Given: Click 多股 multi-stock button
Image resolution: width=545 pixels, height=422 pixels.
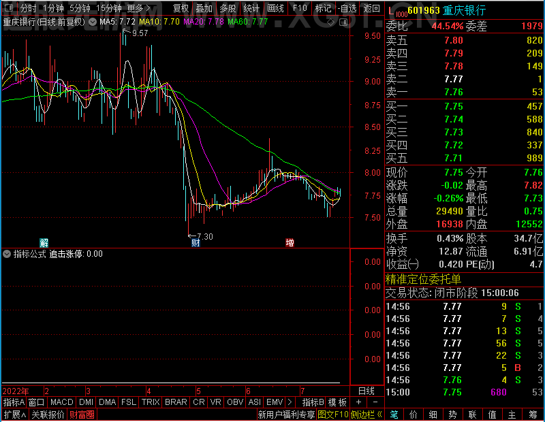Looking at the screenshot, I should (228, 8).
